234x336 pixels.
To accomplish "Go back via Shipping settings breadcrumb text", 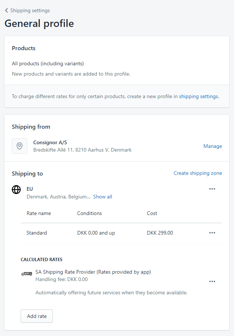I will [30, 11].
